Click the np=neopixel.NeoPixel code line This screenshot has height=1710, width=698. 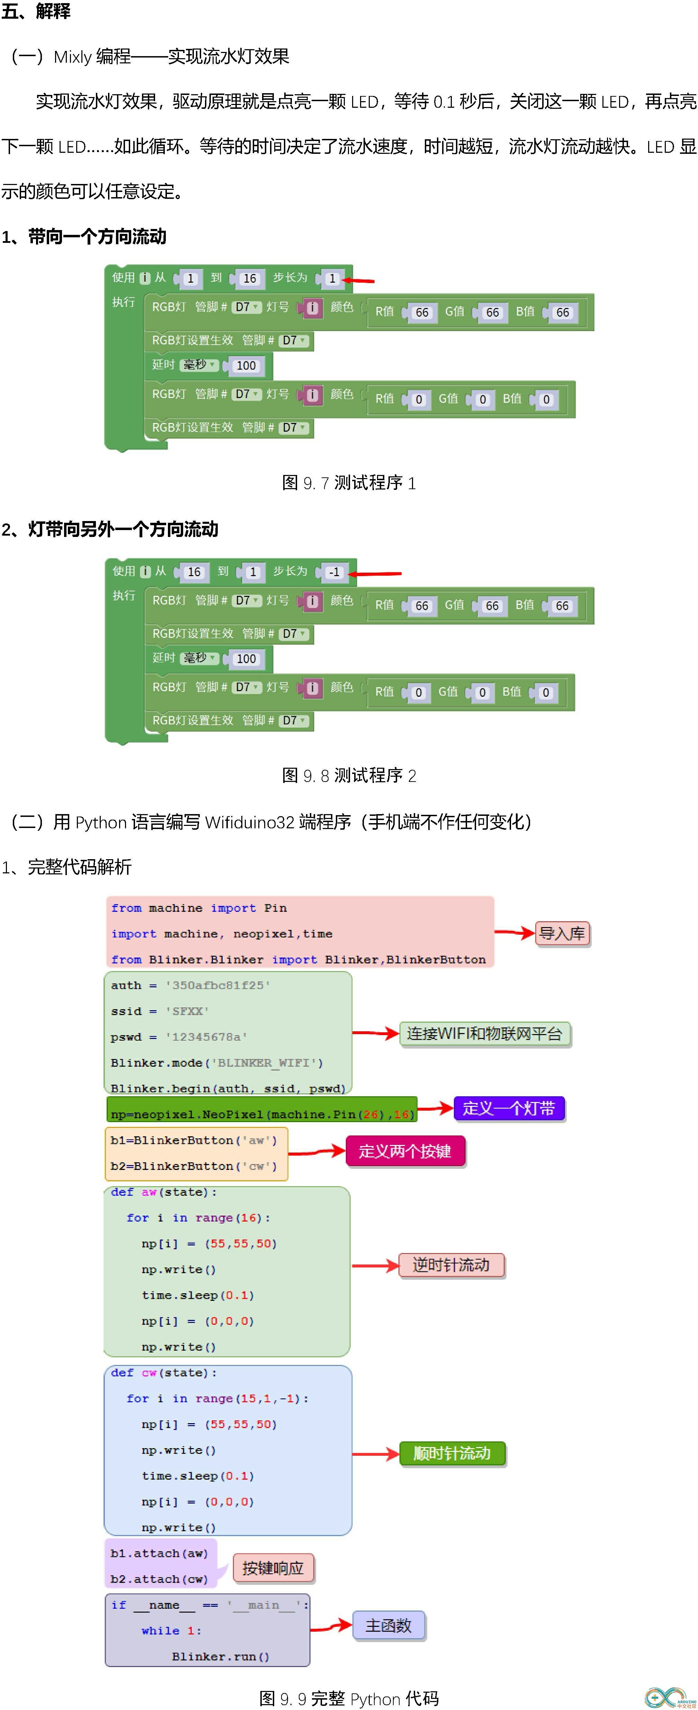point(263,1114)
